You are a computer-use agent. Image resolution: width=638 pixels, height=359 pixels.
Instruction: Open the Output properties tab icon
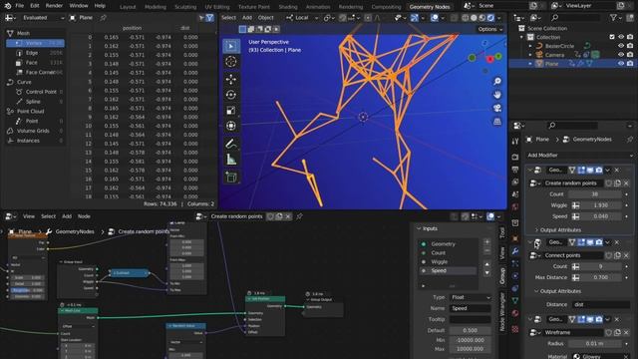[515, 170]
